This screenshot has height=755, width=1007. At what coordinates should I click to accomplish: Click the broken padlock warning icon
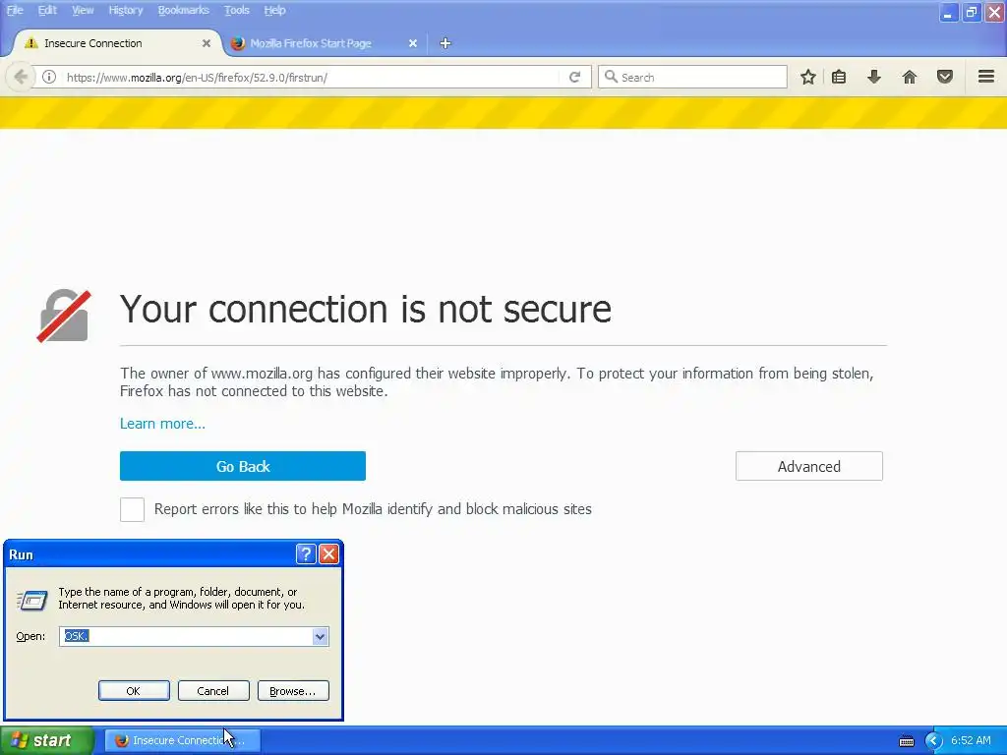tap(64, 316)
